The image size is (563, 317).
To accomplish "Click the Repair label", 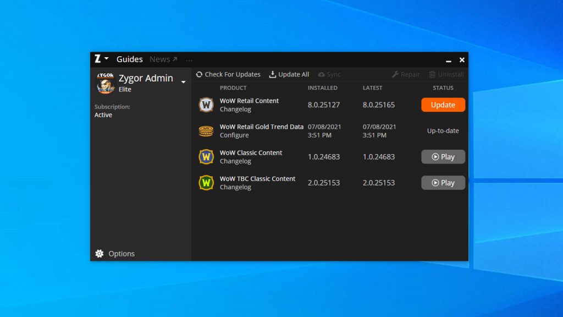I will [410, 74].
